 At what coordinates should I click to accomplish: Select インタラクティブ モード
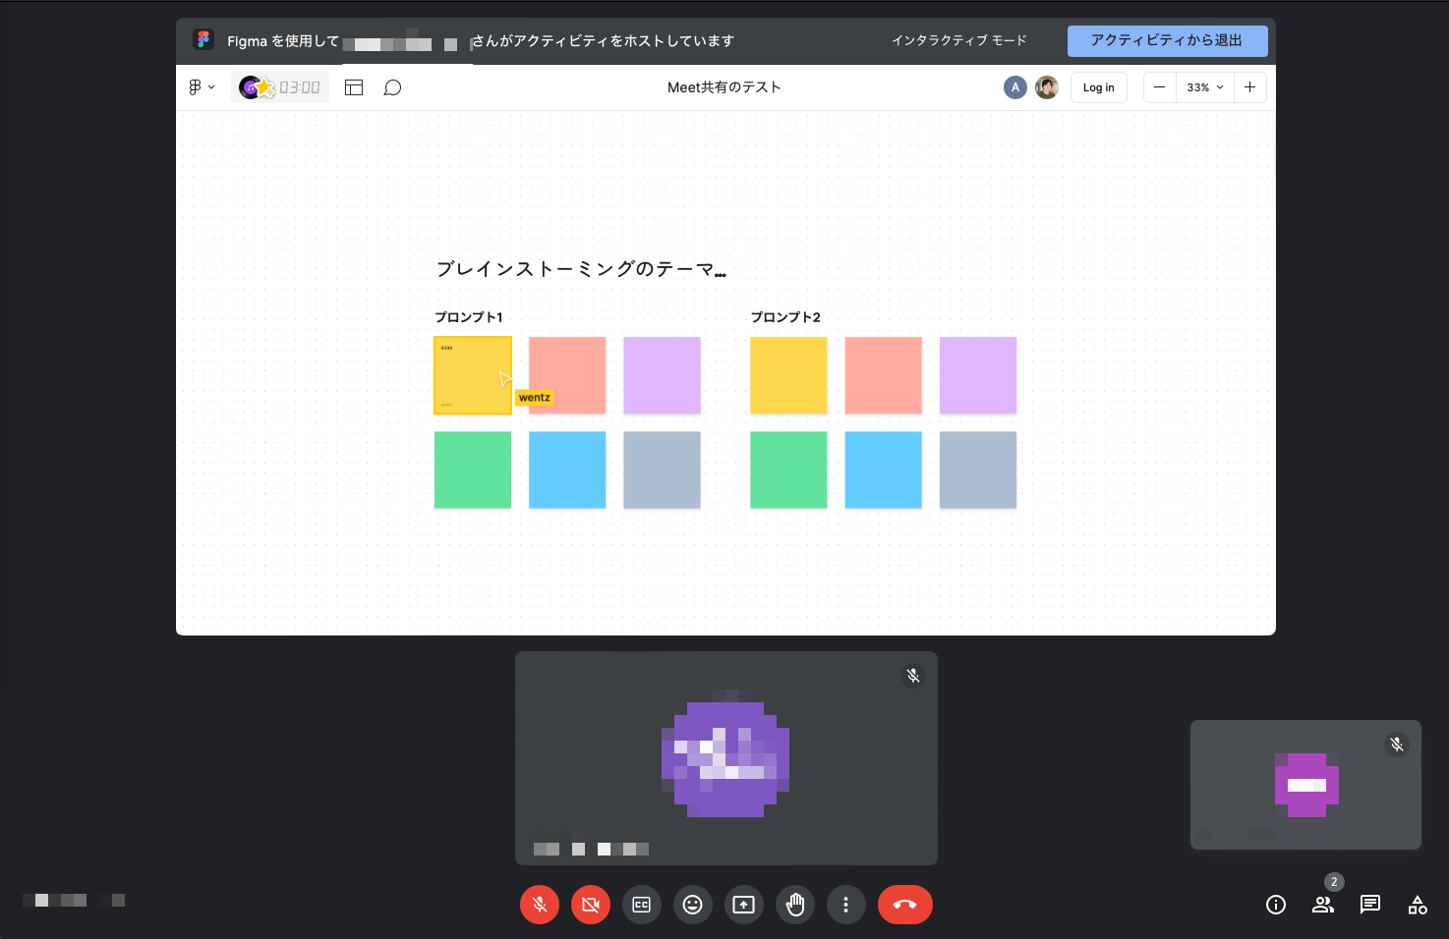pos(958,40)
